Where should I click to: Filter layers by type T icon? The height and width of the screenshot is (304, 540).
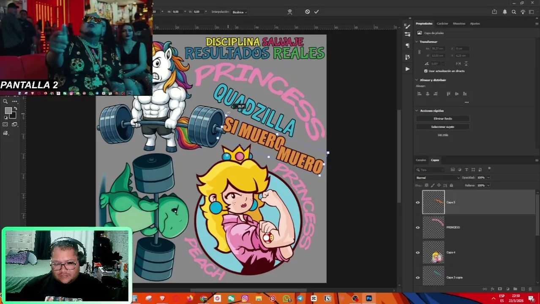click(466, 170)
